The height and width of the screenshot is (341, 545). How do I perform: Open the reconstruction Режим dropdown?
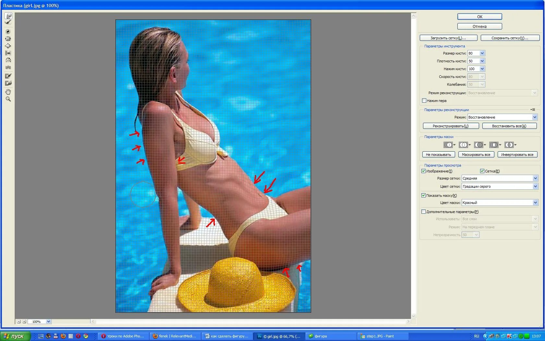point(535,117)
